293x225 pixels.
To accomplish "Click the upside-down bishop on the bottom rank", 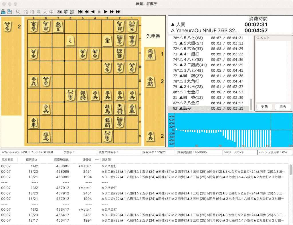I will pyautogui.click(x=108, y=136).
